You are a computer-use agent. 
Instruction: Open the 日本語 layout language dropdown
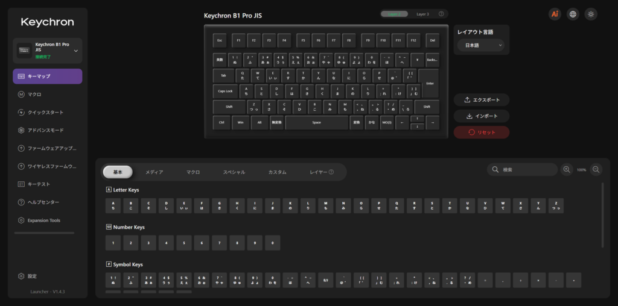(481, 45)
